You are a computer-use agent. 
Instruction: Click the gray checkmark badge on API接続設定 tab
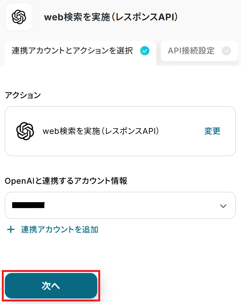[x=226, y=51]
